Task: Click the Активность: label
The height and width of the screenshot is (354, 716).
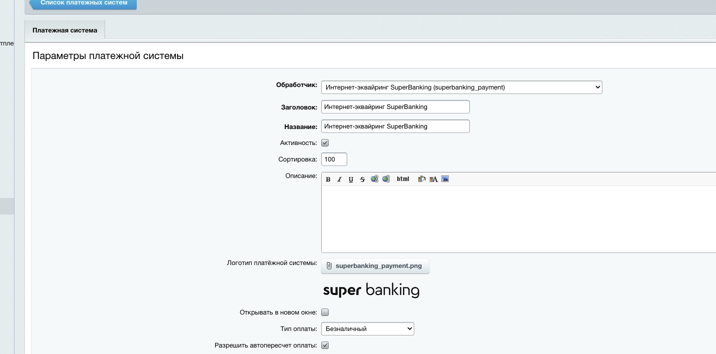Action: pos(299,143)
